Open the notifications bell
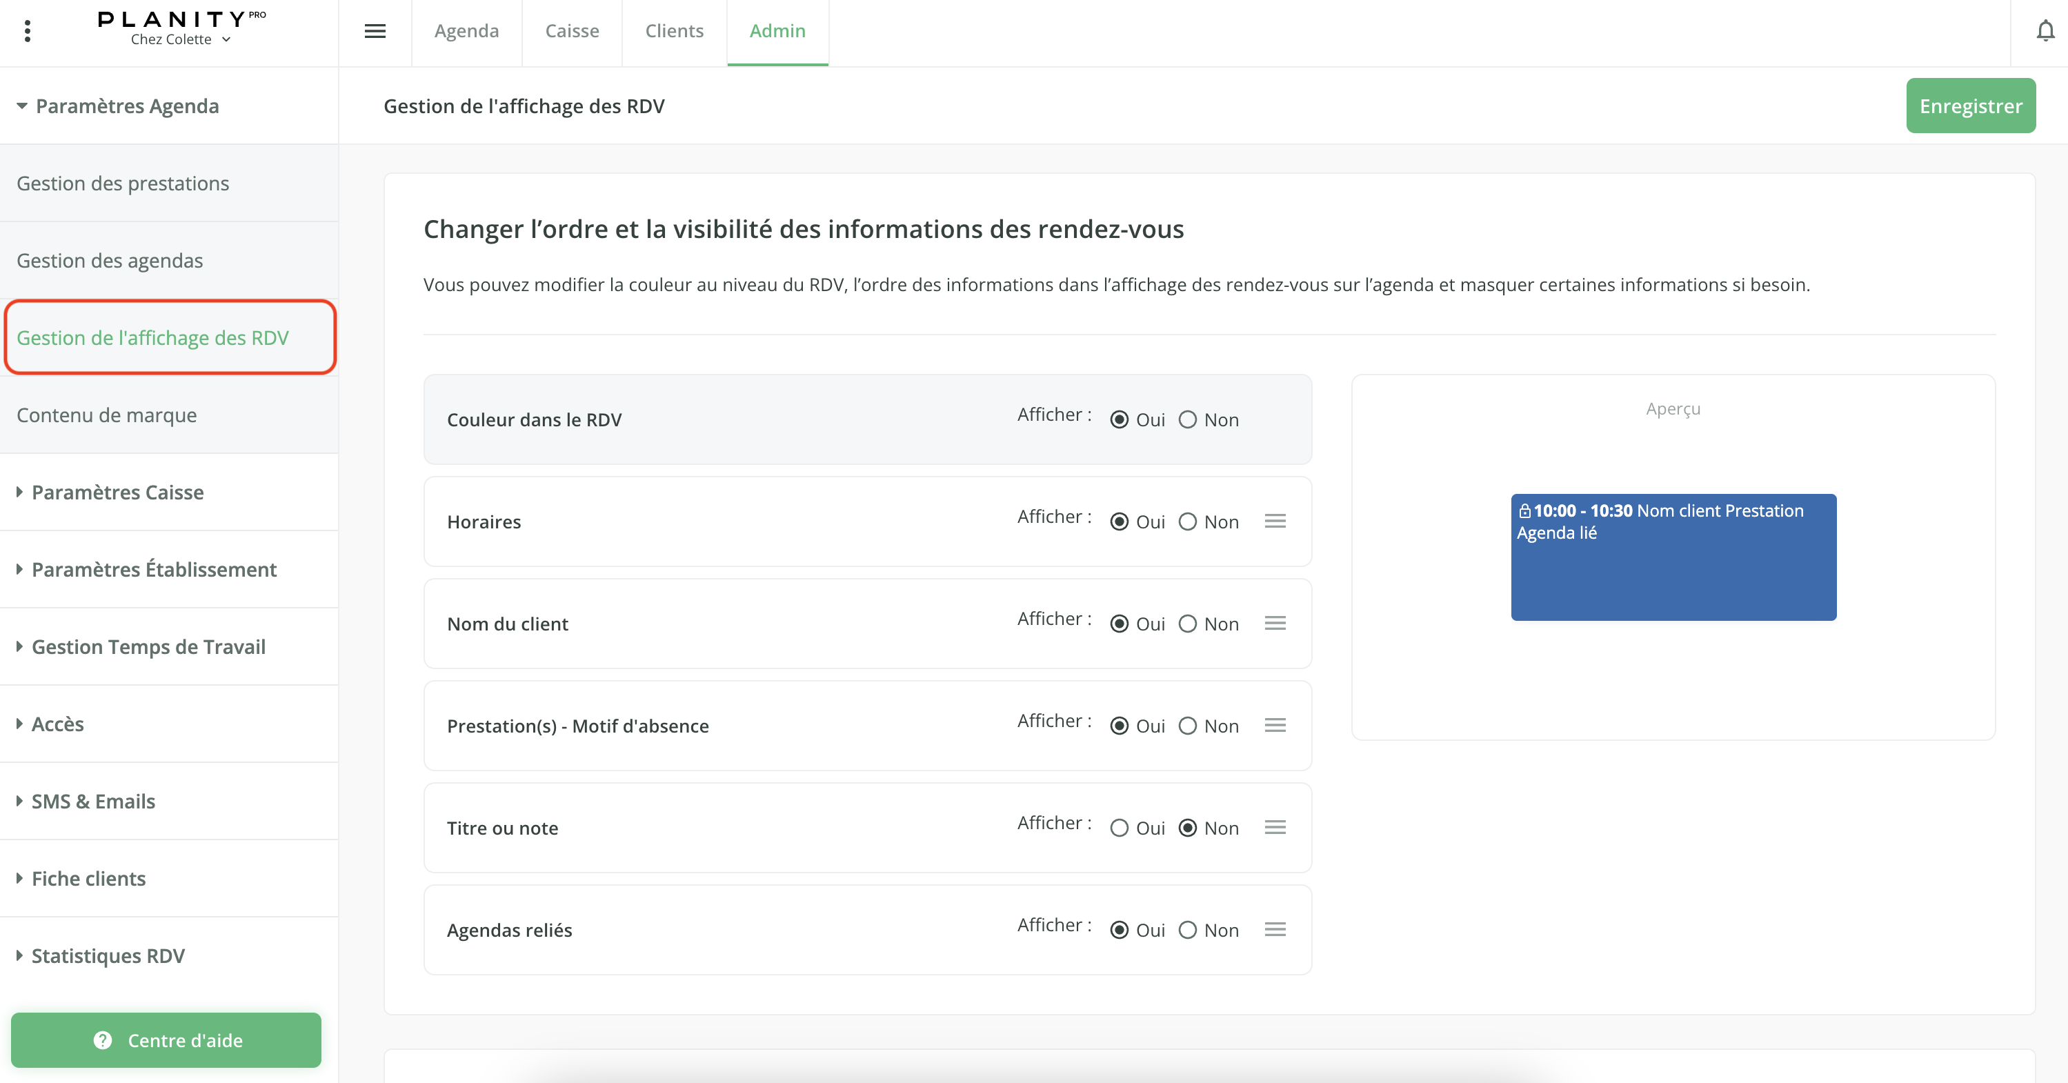The image size is (2068, 1083). [2045, 30]
